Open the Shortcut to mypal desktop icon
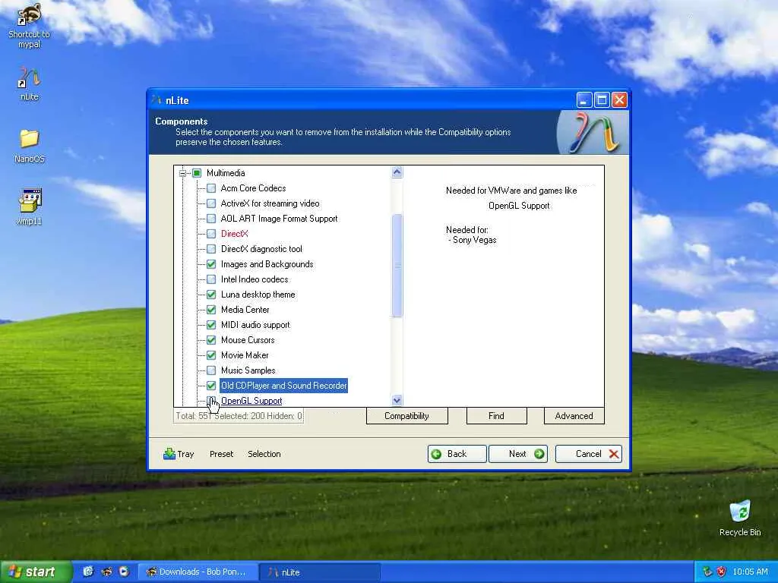 (30, 26)
